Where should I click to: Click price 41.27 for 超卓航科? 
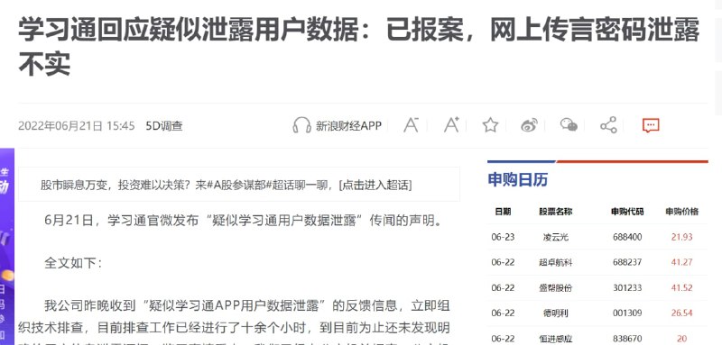click(x=682, y=262)
